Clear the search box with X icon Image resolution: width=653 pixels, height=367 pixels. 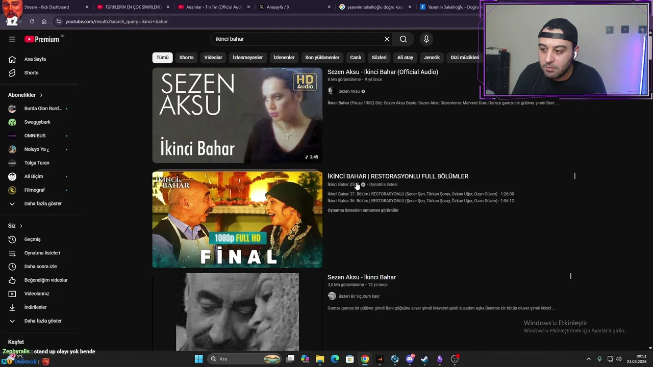pos(387,39)
